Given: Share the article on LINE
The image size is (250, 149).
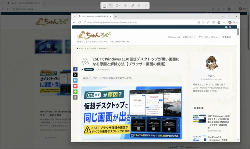Looking at the screenshot, I should [x=75, y=92].
